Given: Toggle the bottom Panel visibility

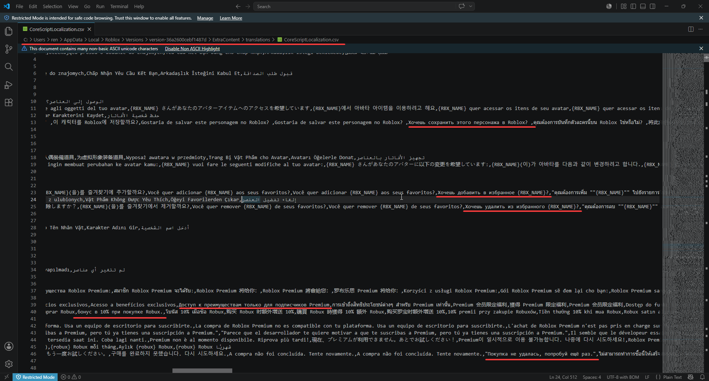Looking at the screenshot, I should tap(643, 6).
